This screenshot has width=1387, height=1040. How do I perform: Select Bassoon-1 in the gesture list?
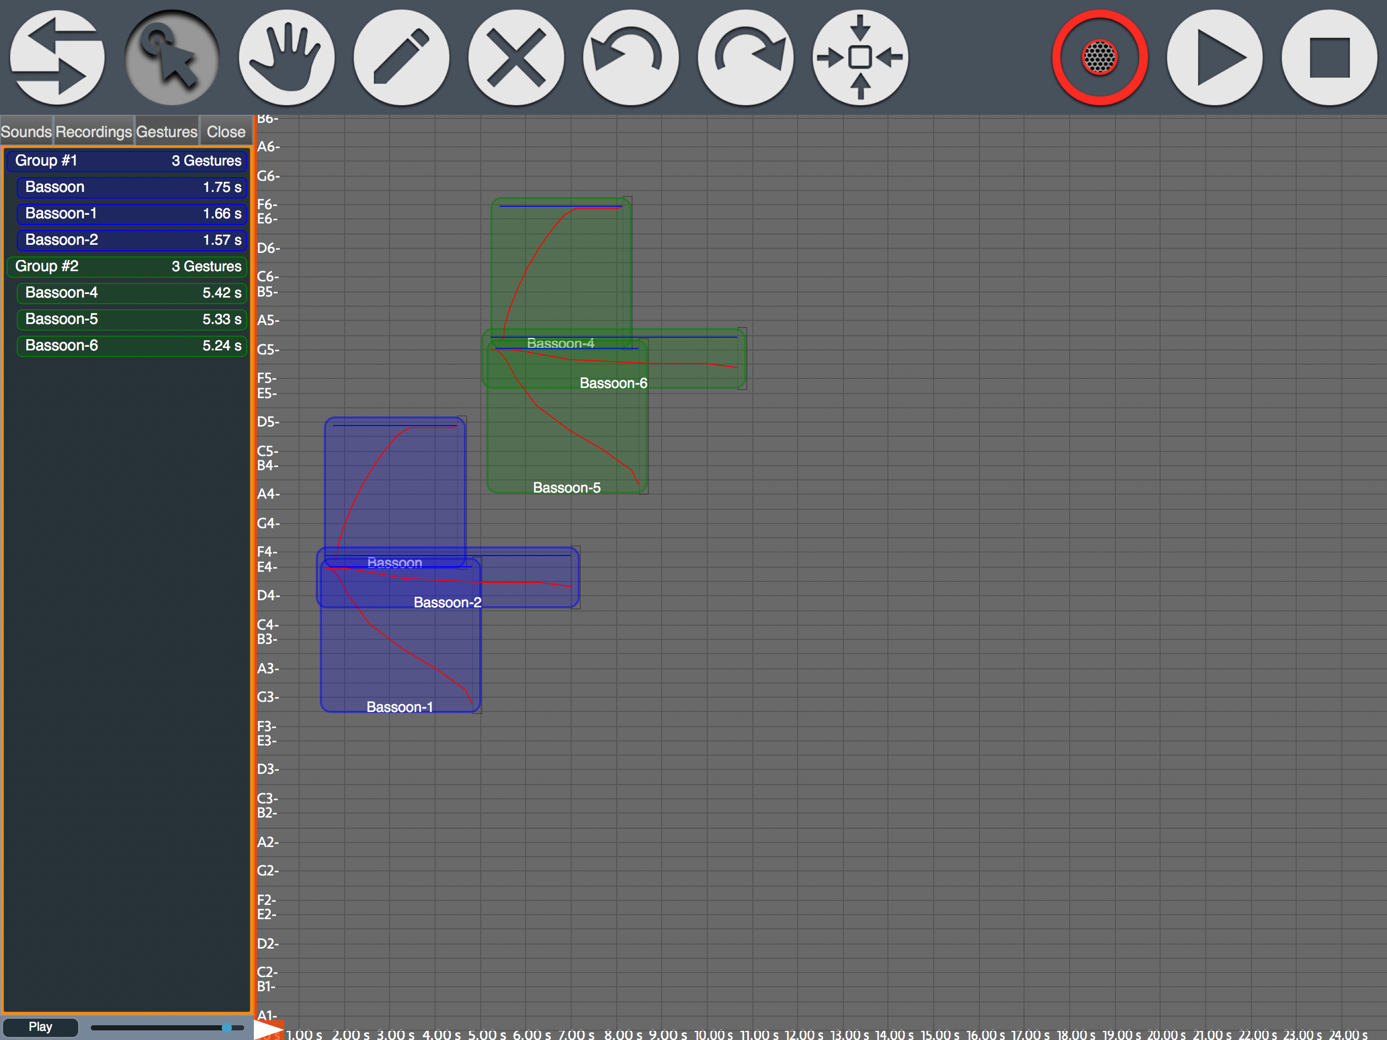coord(133,213)
